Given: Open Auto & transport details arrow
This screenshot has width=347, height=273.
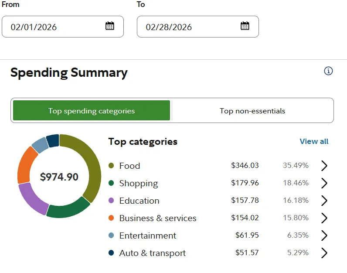Looking at the screenshot, I should (324, 253).
